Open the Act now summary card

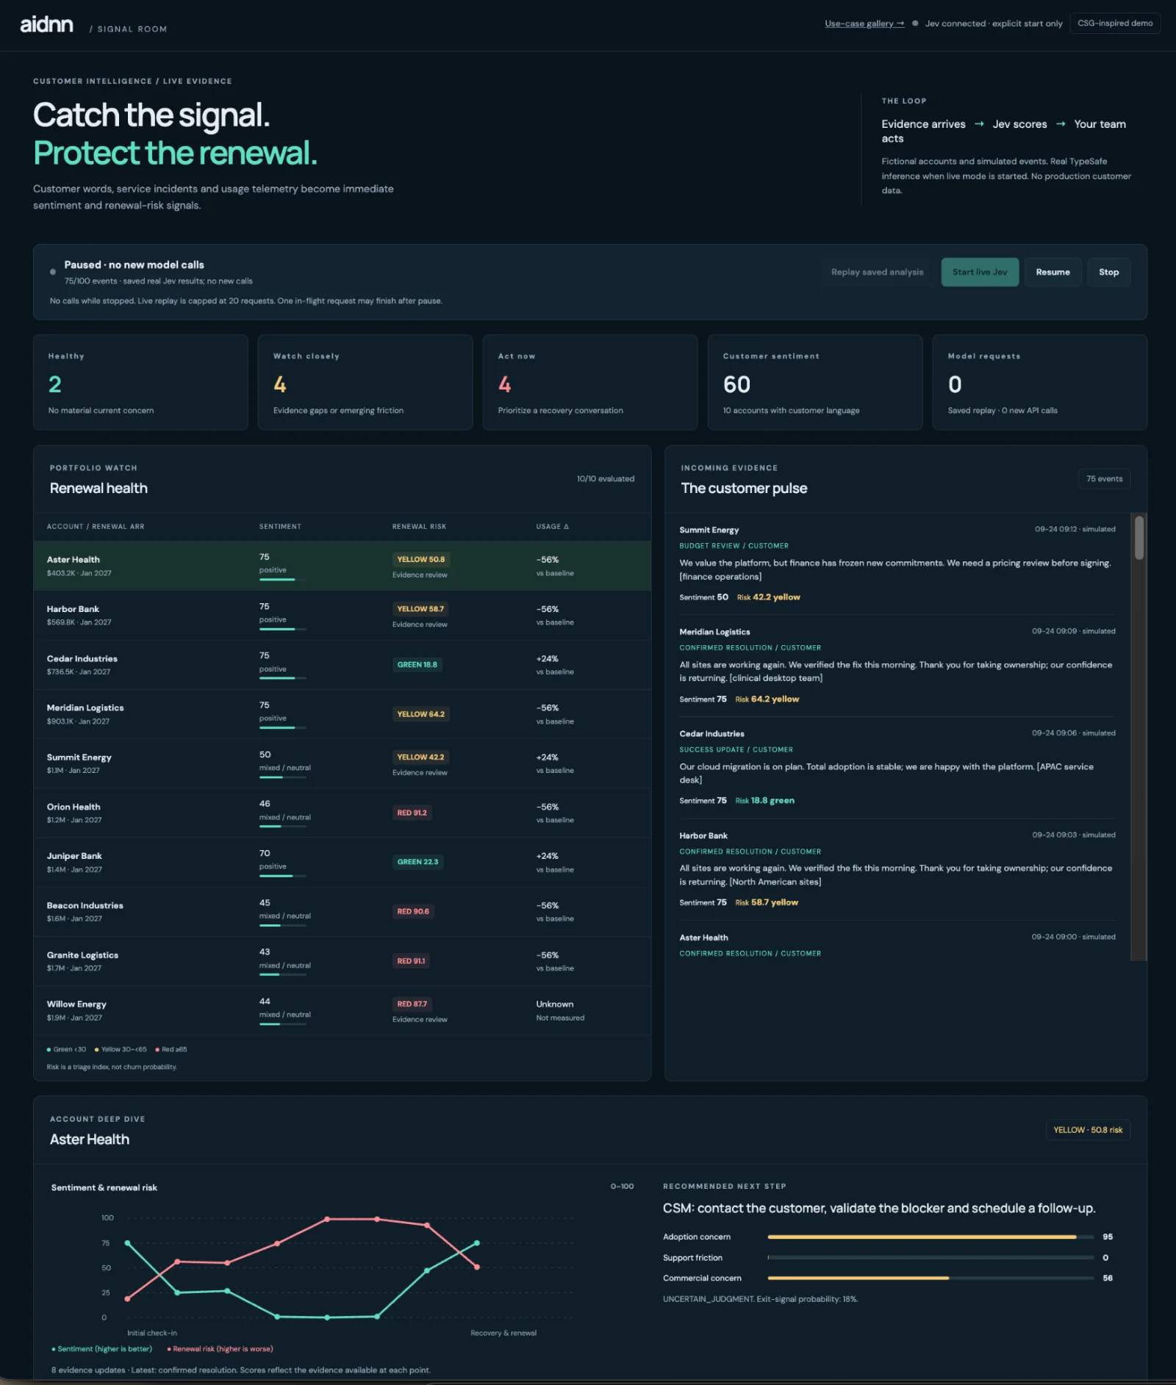point(589,382)
